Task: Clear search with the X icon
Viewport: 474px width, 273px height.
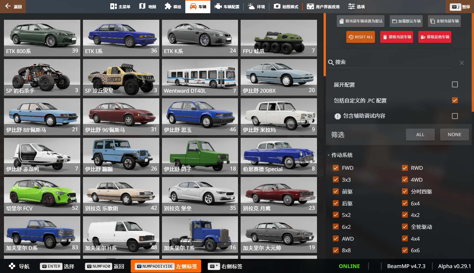Action: [462, 63]
